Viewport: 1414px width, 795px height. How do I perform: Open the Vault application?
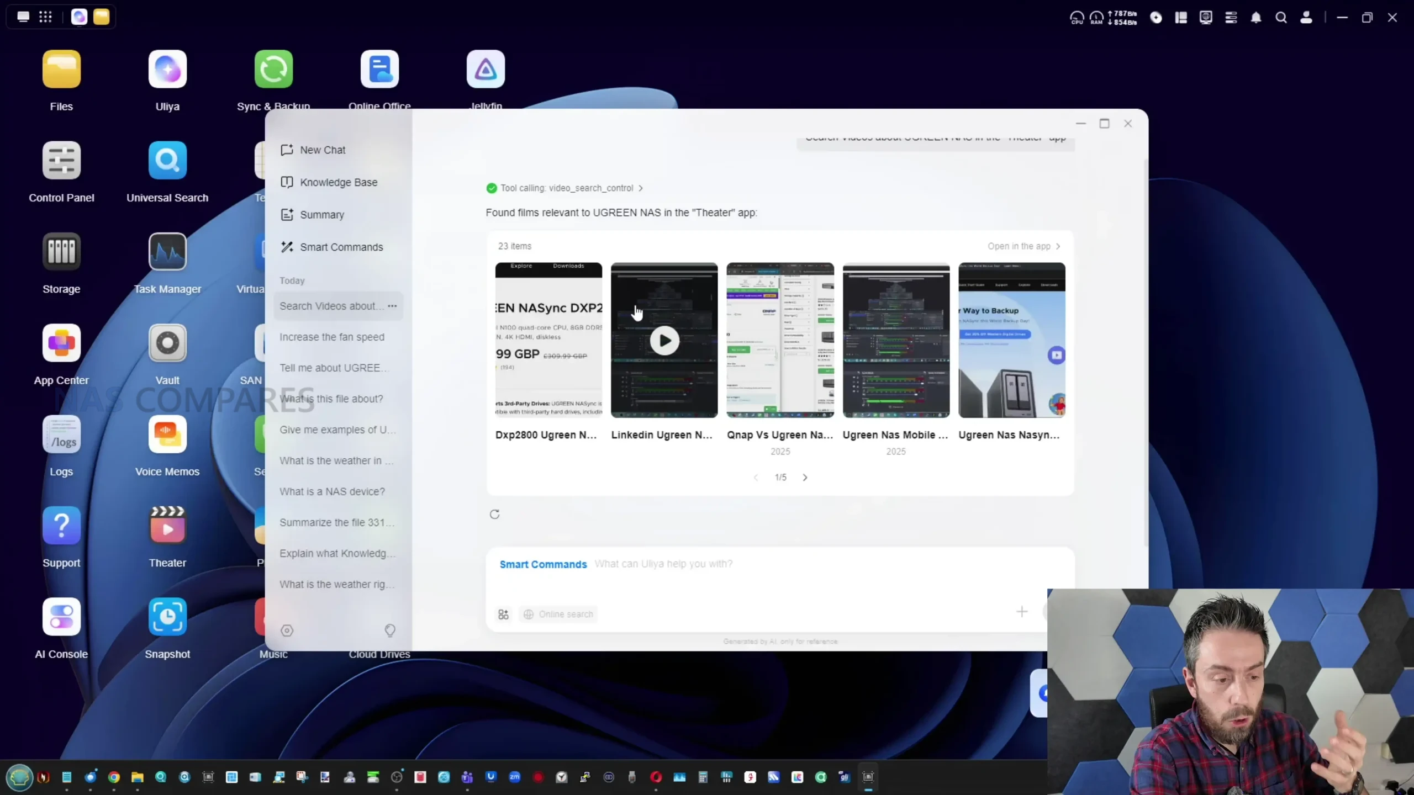[x=167, y=343]
